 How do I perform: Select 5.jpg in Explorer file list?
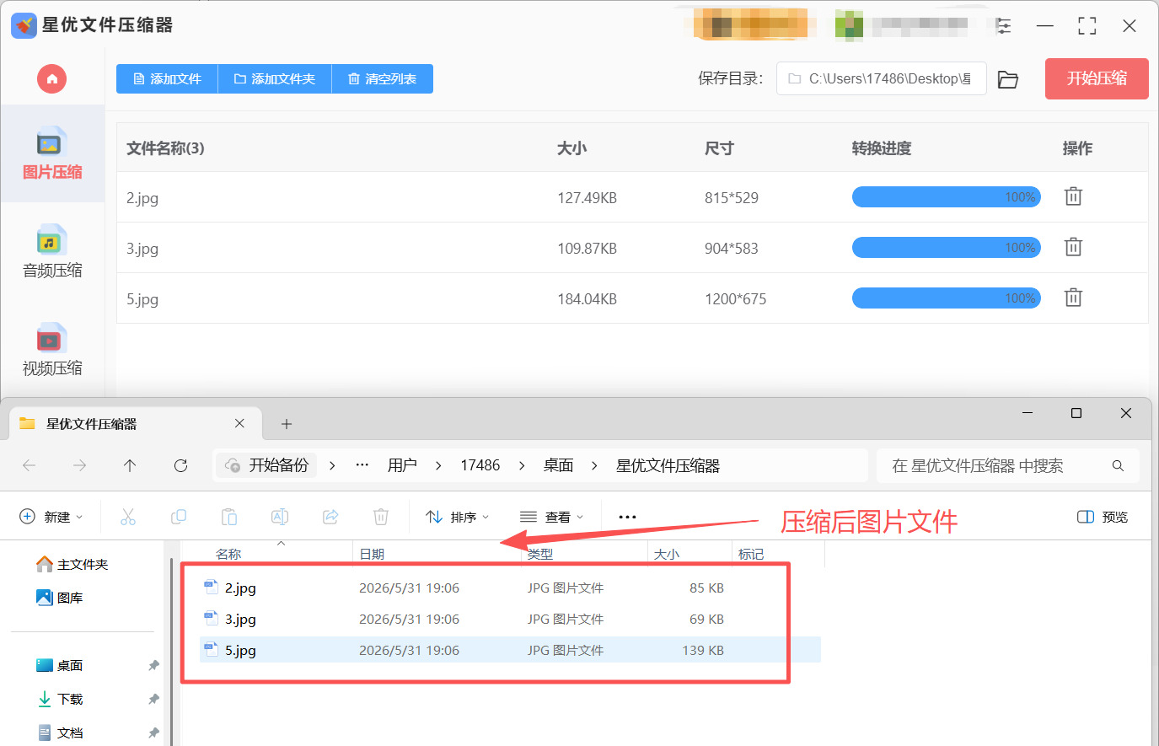coord(510,650)
